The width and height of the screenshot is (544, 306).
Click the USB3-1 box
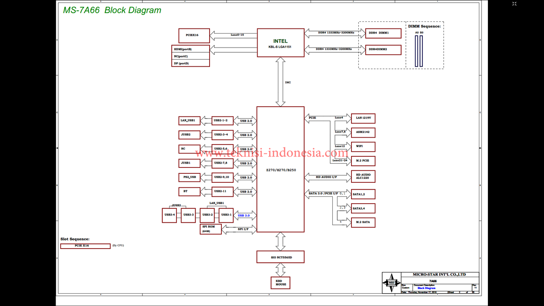click(x=226, y=215)
